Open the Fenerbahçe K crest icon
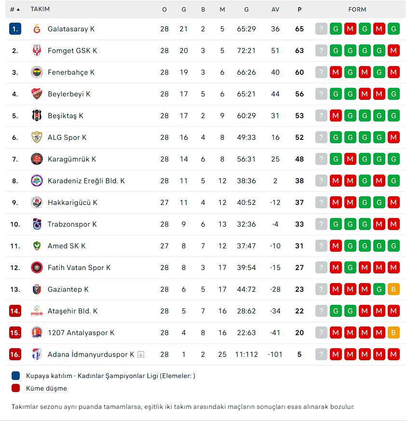This screenshot has width=407, height=421. (37, 72)
